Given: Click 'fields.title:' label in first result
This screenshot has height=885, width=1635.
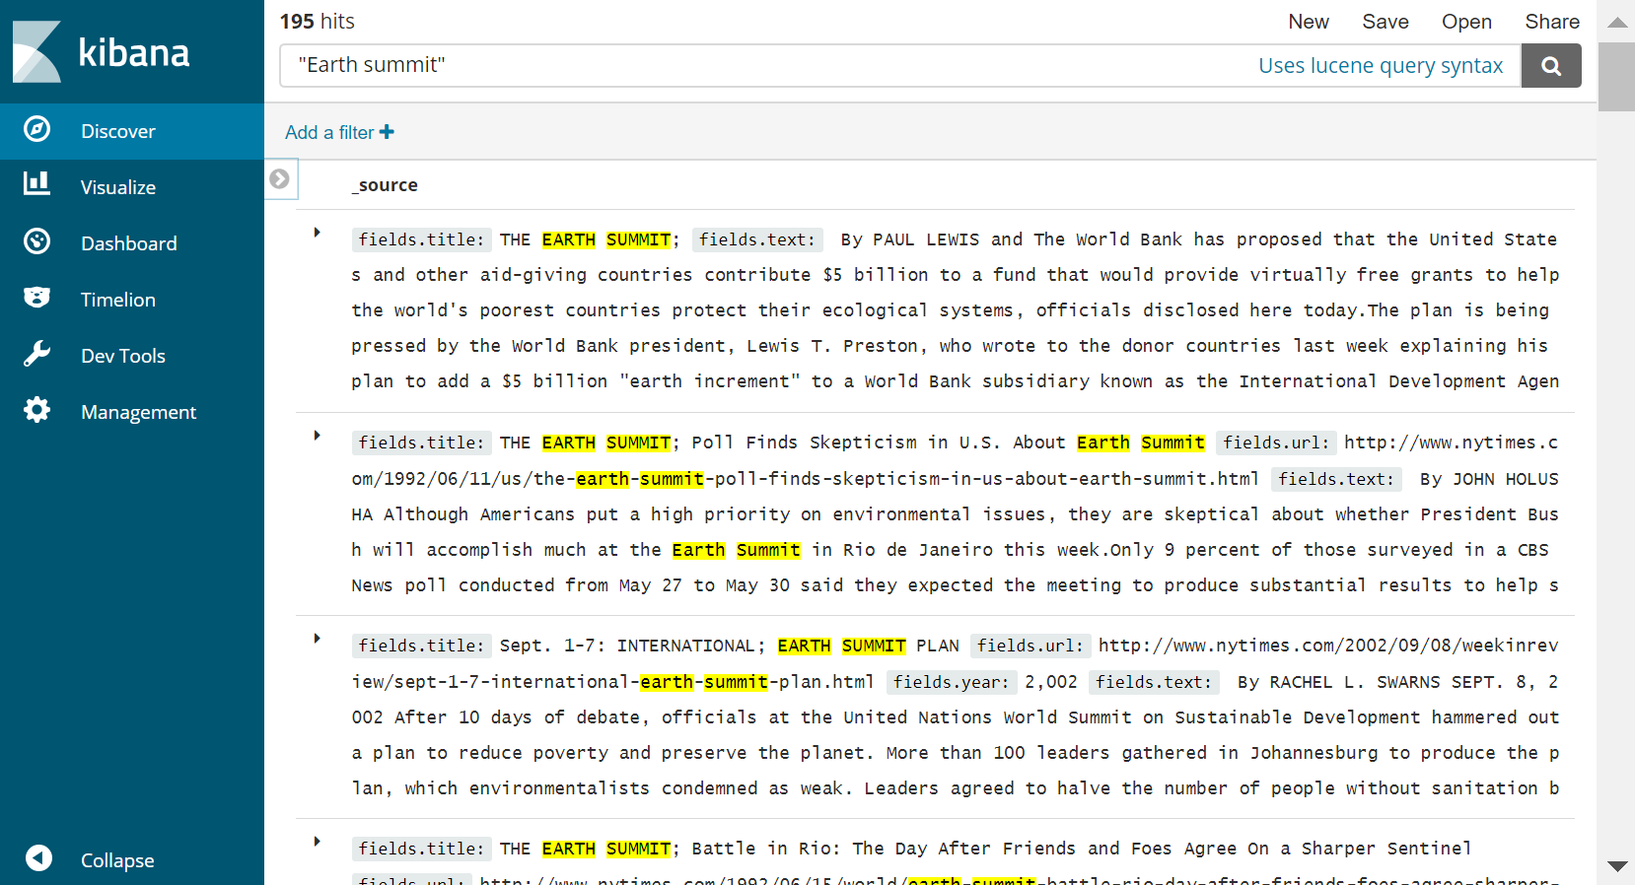Looking at the screenshot, I should (421, 239).
